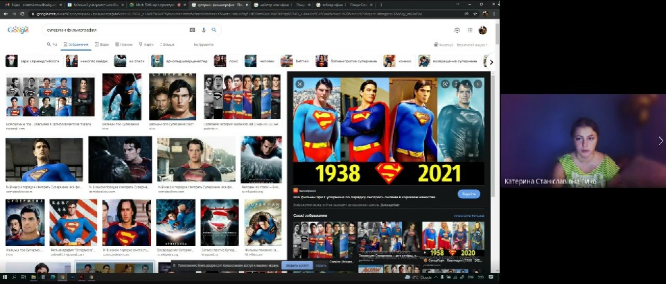Image resolution: width=666 pixels, height=284 pixels.
Task: Switch to the Videos search tab
Action: click(x=102, y=44)
